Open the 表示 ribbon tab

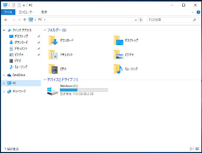pos(44,12)
